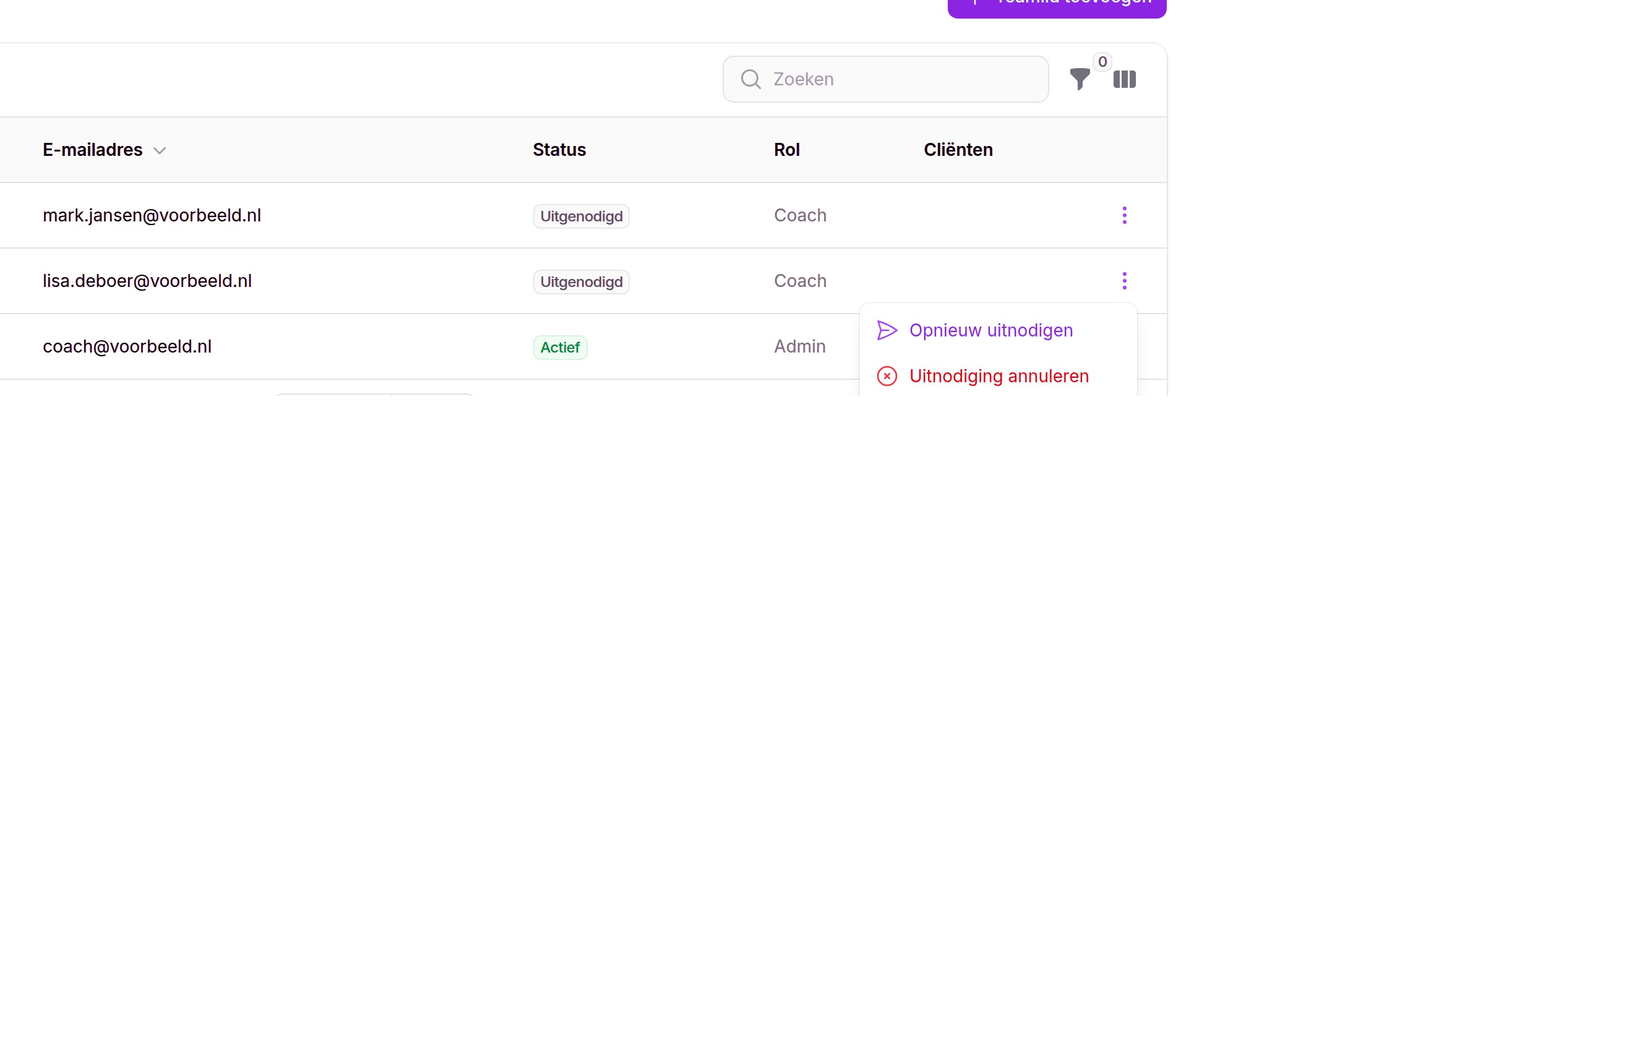Click the Actief status badge
Screen dimensions: 1645x1062
click(x=560, y=347)
